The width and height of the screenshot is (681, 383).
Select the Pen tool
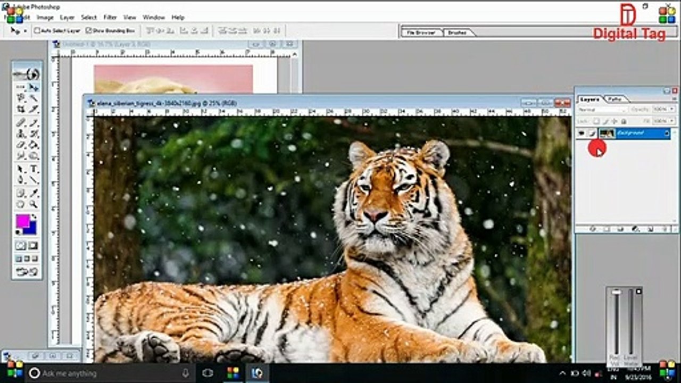[21, 180]
